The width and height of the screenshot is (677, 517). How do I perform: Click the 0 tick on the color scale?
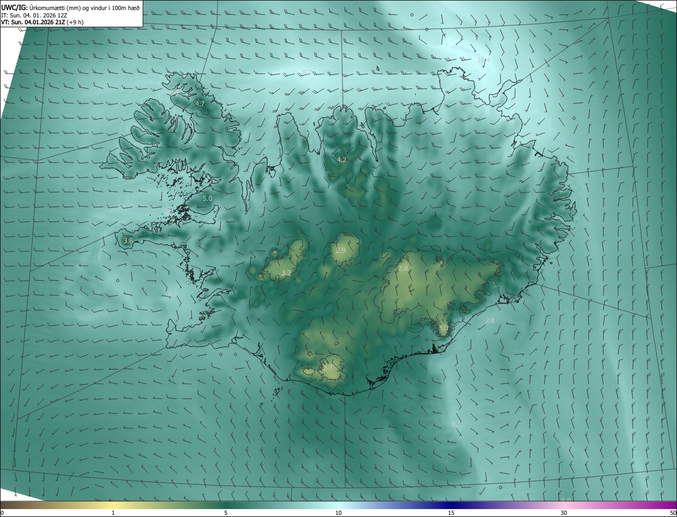(2, 513)
